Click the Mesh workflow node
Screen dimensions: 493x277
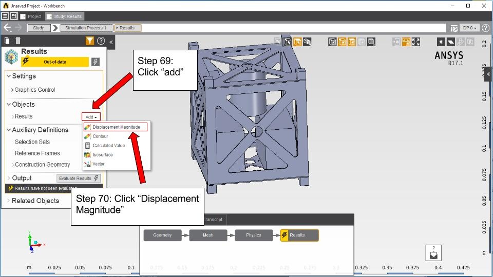coord(208,235)
